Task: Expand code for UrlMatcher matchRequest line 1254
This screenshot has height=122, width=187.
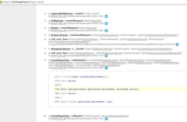Action: (x=106, y=23)
